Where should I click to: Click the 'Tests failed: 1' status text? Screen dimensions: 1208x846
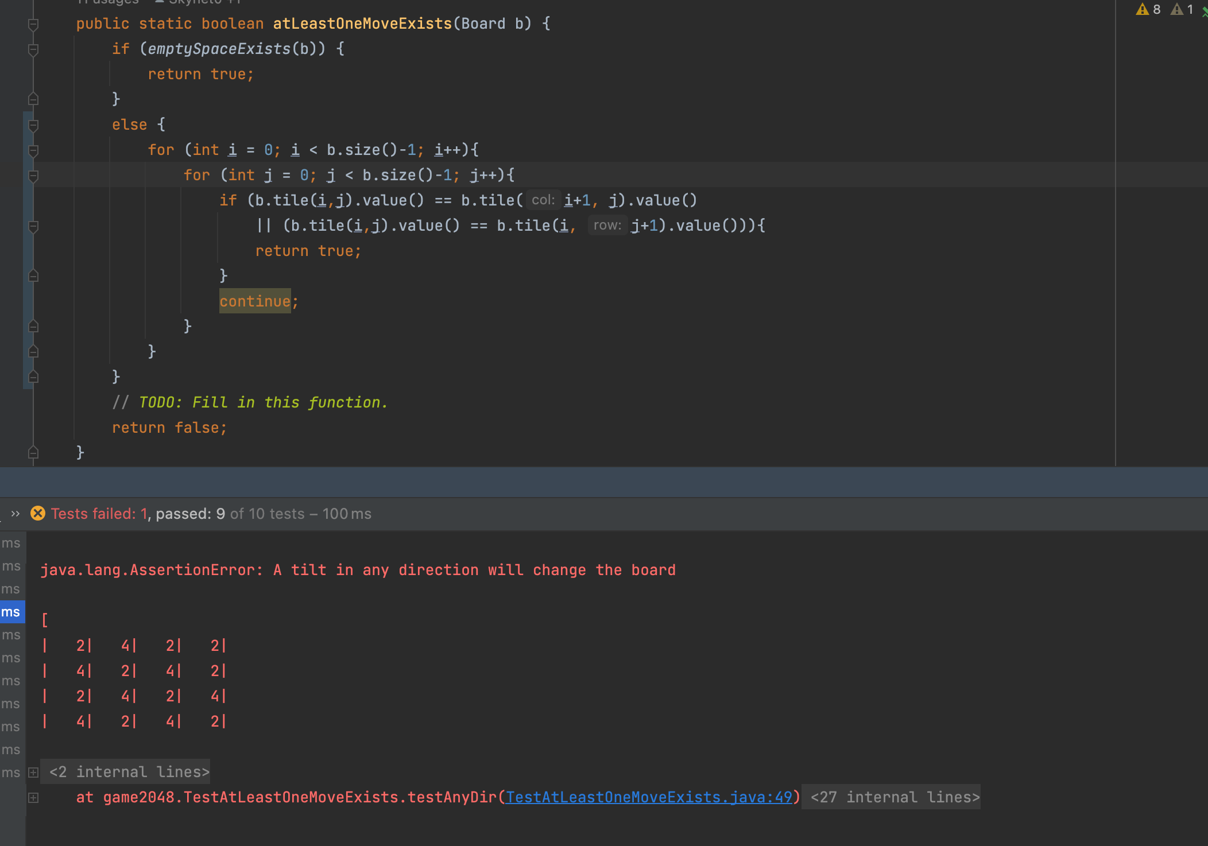[x=99, y=513]
